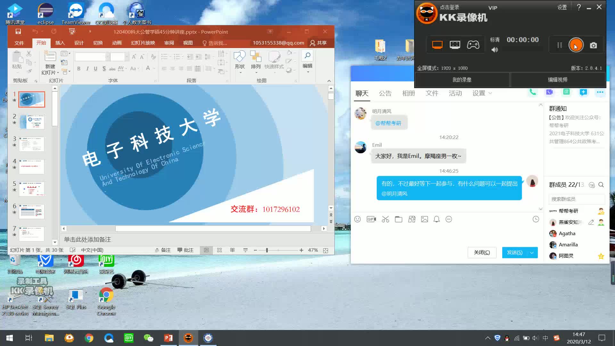Switch to slide sorter view in status bar
Viewport: 615px width, 346px height.
pos(219,250)
